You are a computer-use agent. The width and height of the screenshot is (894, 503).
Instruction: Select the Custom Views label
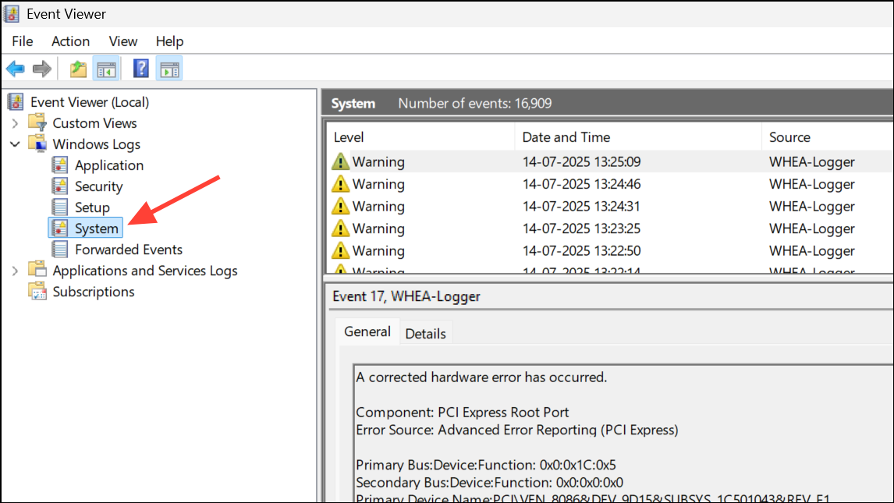[94, 123]
